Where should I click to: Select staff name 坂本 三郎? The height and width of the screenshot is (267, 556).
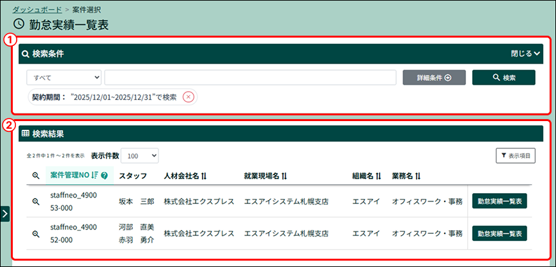[x=137, y=201]
